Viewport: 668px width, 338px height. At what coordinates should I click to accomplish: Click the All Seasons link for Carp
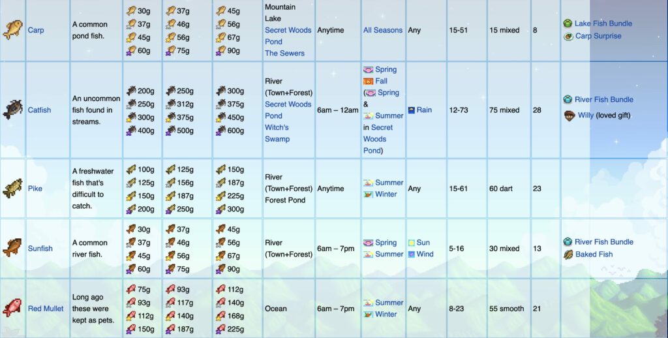pos(382,30)
